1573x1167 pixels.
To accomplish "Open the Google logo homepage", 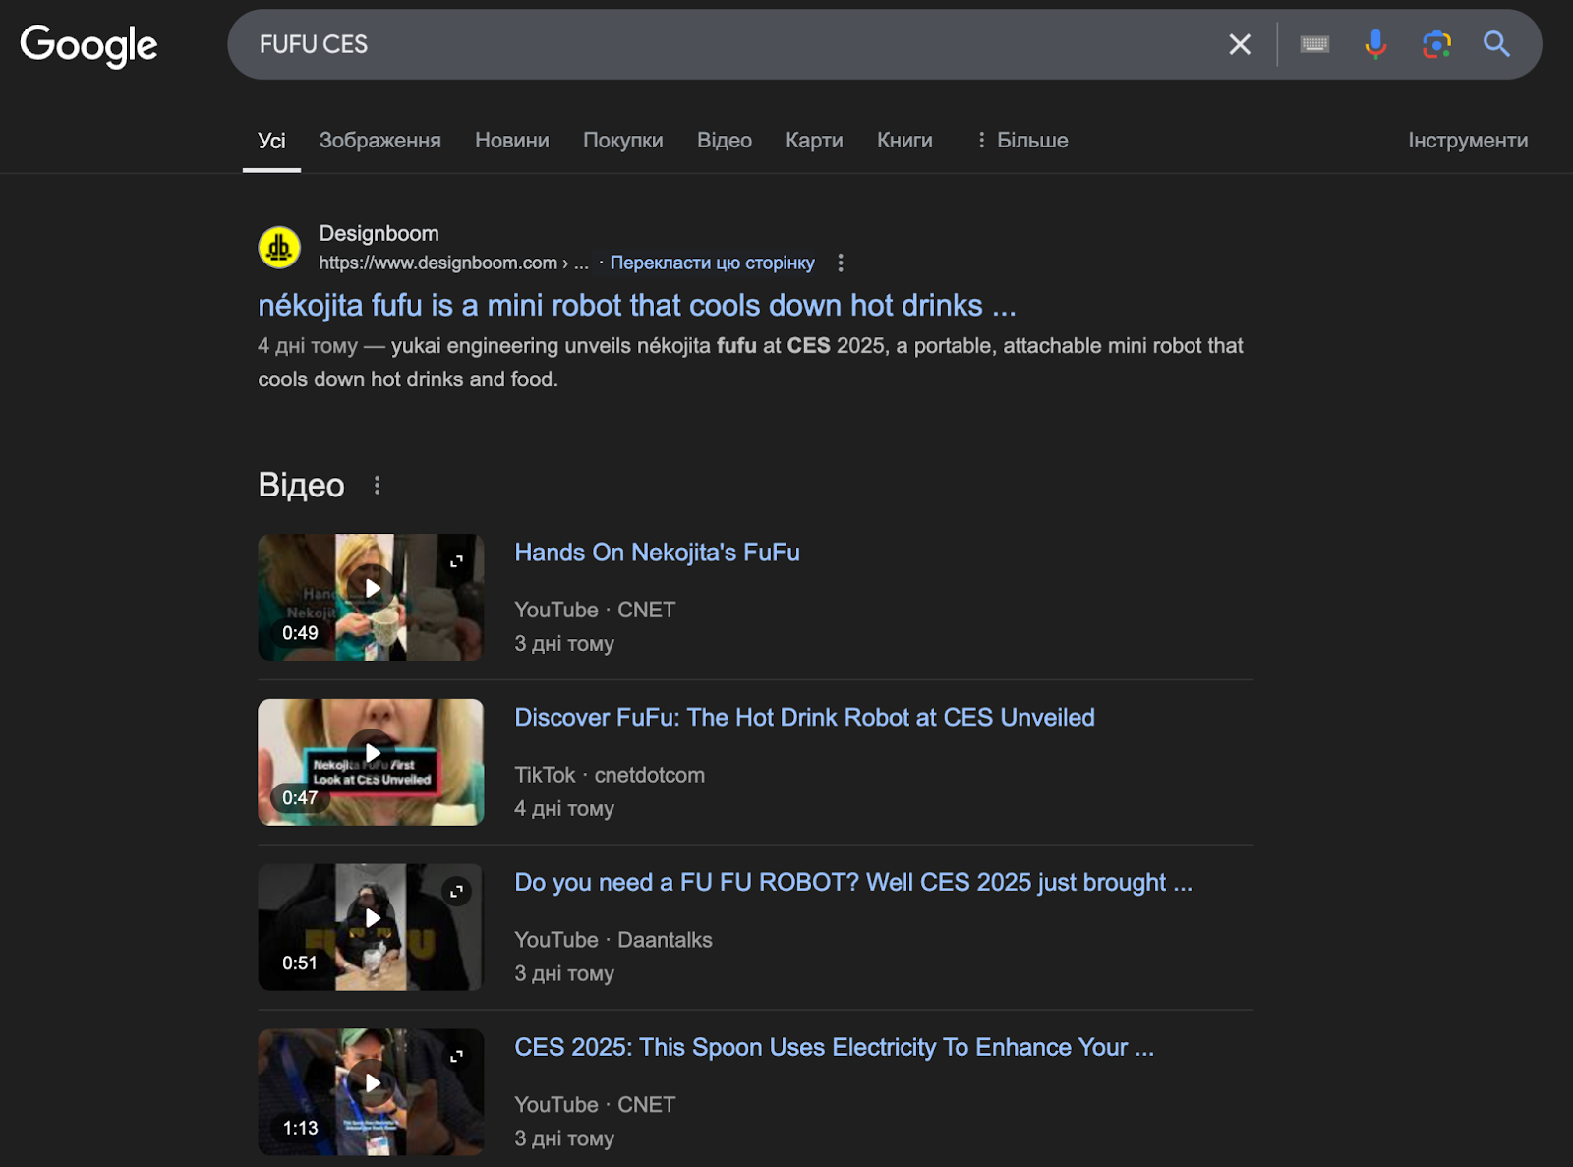I will [88, 45].
